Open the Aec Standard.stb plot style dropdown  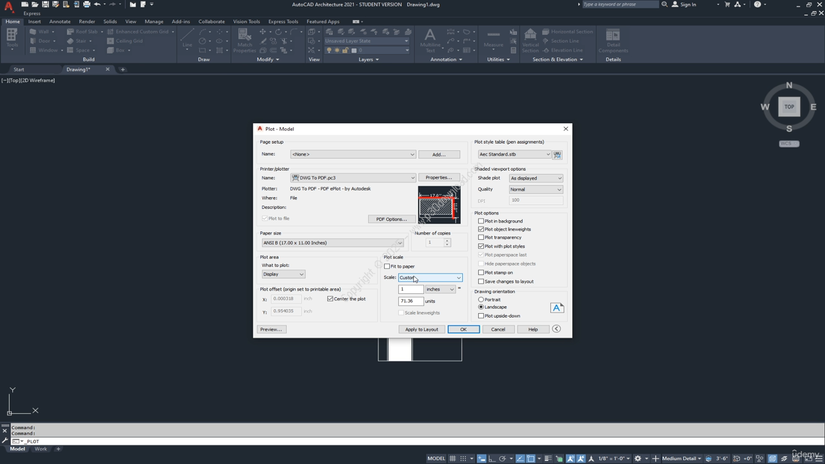click(x=514, y=155)
